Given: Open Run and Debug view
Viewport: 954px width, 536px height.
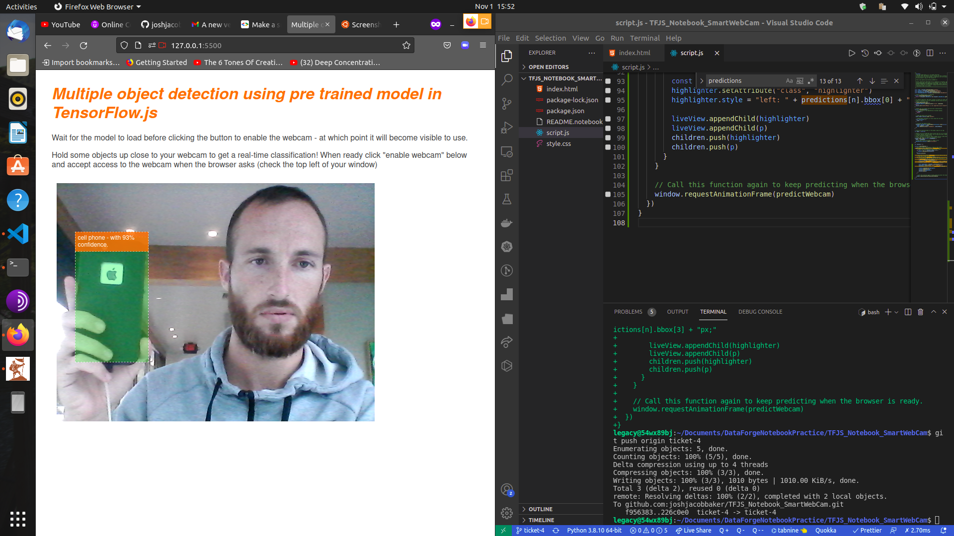Looking at the screenshot, I should 506,128.
